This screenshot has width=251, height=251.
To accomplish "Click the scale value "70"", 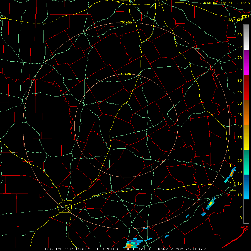I will pyautogui.click(x=240, y=58).
